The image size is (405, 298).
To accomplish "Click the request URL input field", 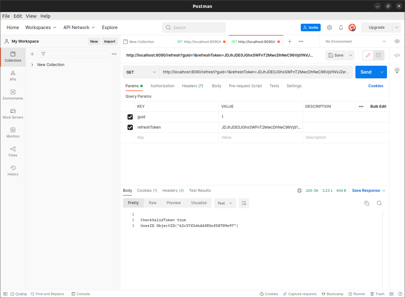I will [x=256, y=72].
